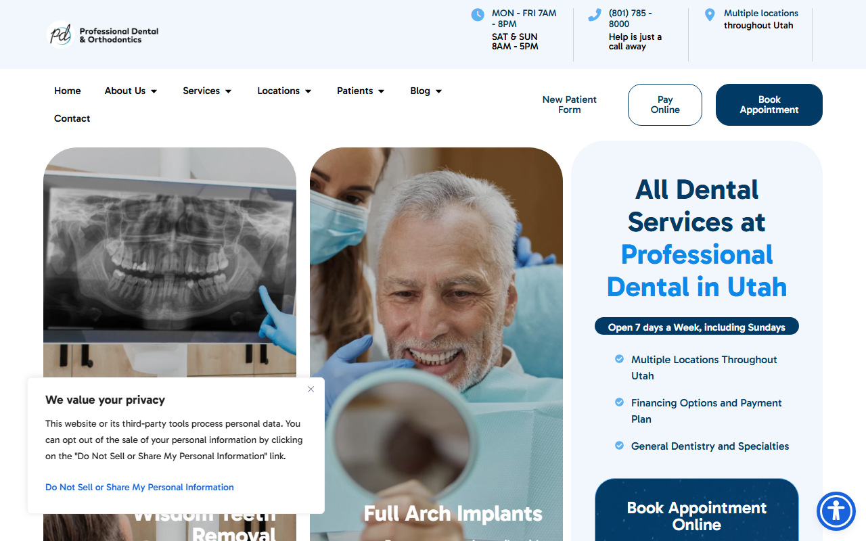The image size is (866, 541).
Task: Click the Open 7 days a Week badge
Action: (697, 327)
